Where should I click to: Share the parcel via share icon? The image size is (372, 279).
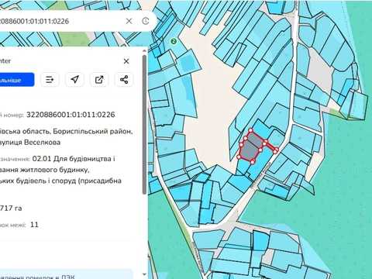pyautogui.click(x=124, y=80)
